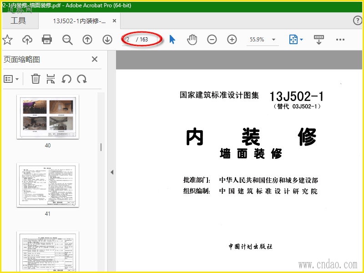
Task: Click the page label 40
Action: 48,146
